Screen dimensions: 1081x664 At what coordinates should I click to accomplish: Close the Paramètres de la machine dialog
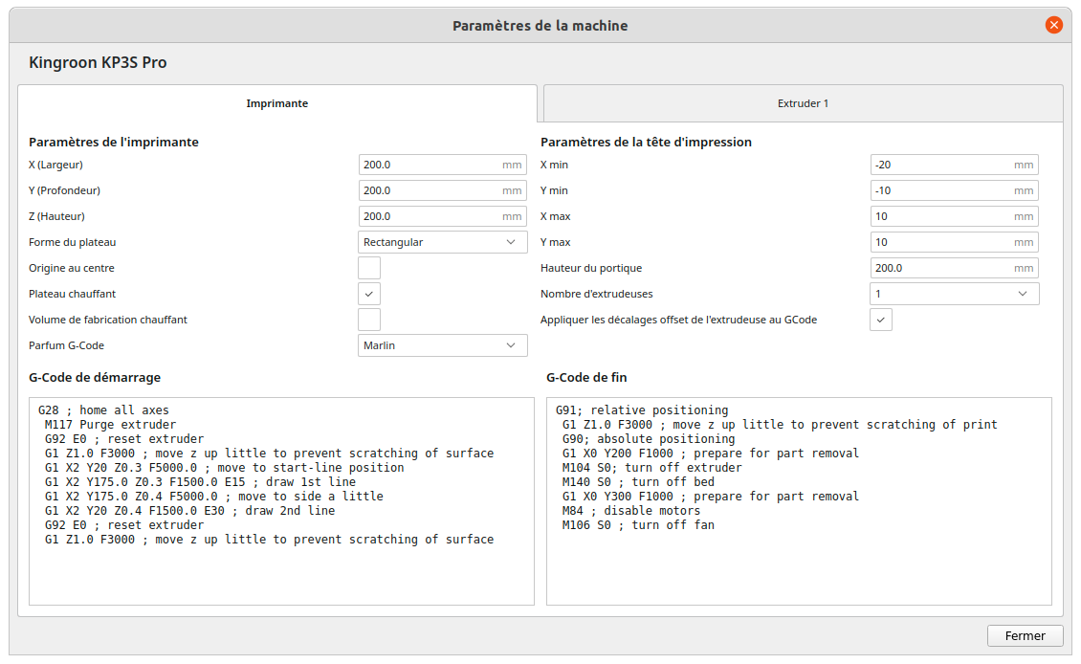[x=1053, y=25]
